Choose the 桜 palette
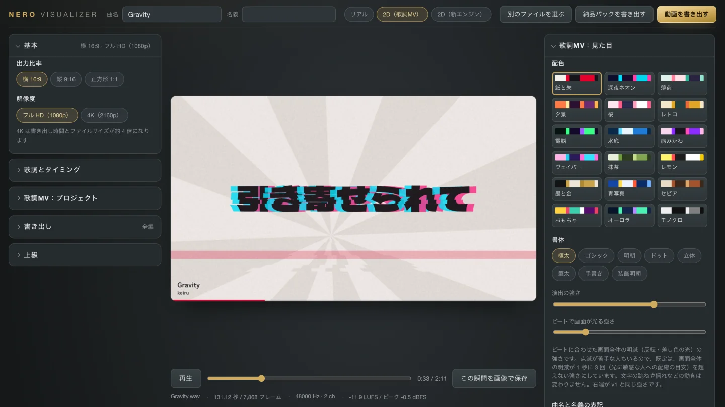The width and height of the screenshot is (725, 407). click(629, 110)
